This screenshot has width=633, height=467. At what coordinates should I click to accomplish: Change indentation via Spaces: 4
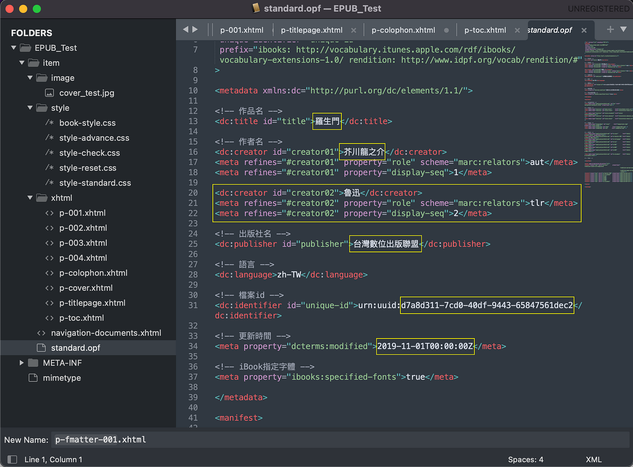(525, 459)
